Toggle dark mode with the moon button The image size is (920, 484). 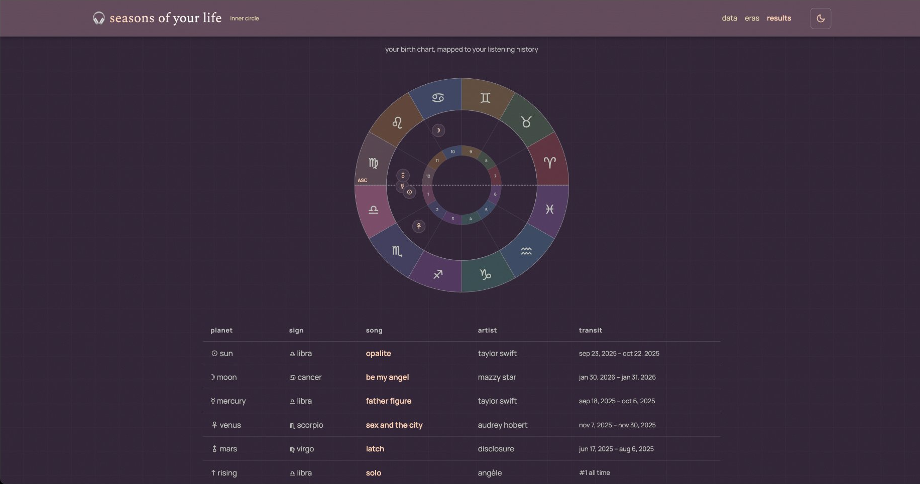821,18
